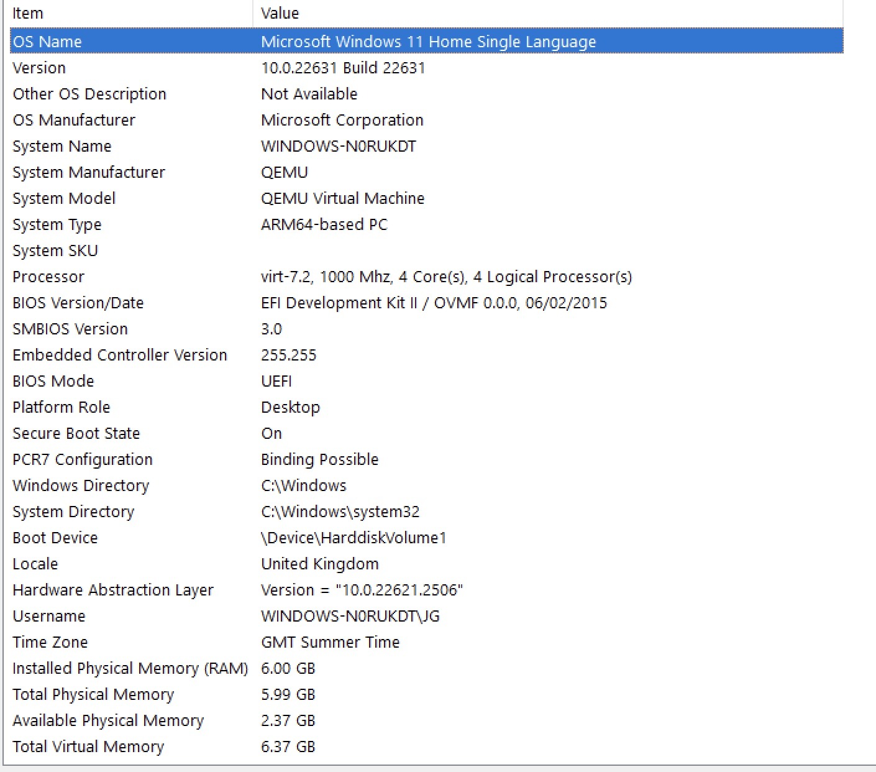Select the System Directory row
This screenshot has height=772, width=876.
(x=427, y=512)
